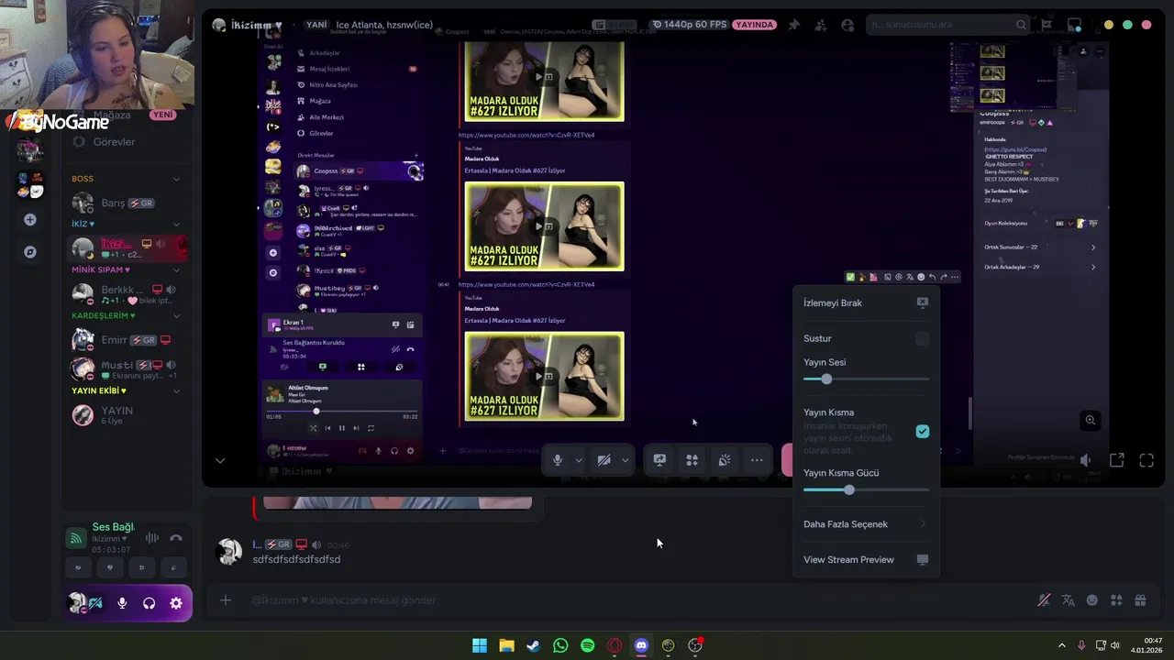Viewport: 1174px width, 660px height.
Task: Open emoji picker in message bar
Action: tap(1091, 600)
